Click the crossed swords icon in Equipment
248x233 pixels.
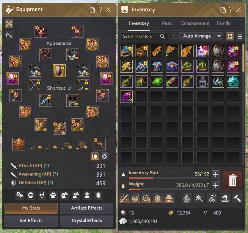(x=9, y=24)
